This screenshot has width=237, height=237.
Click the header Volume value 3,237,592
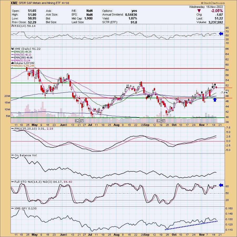pyautogui.click(x=215, y=22)
